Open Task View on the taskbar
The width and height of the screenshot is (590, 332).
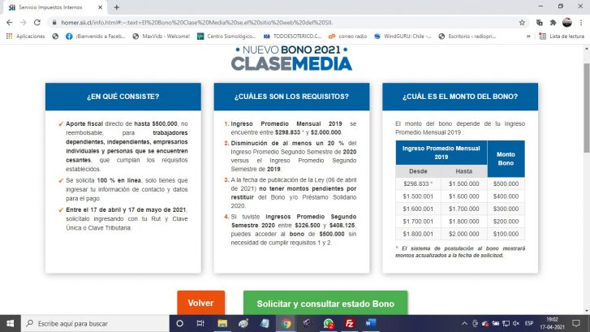pyautogui.click(x=200, y=323)
